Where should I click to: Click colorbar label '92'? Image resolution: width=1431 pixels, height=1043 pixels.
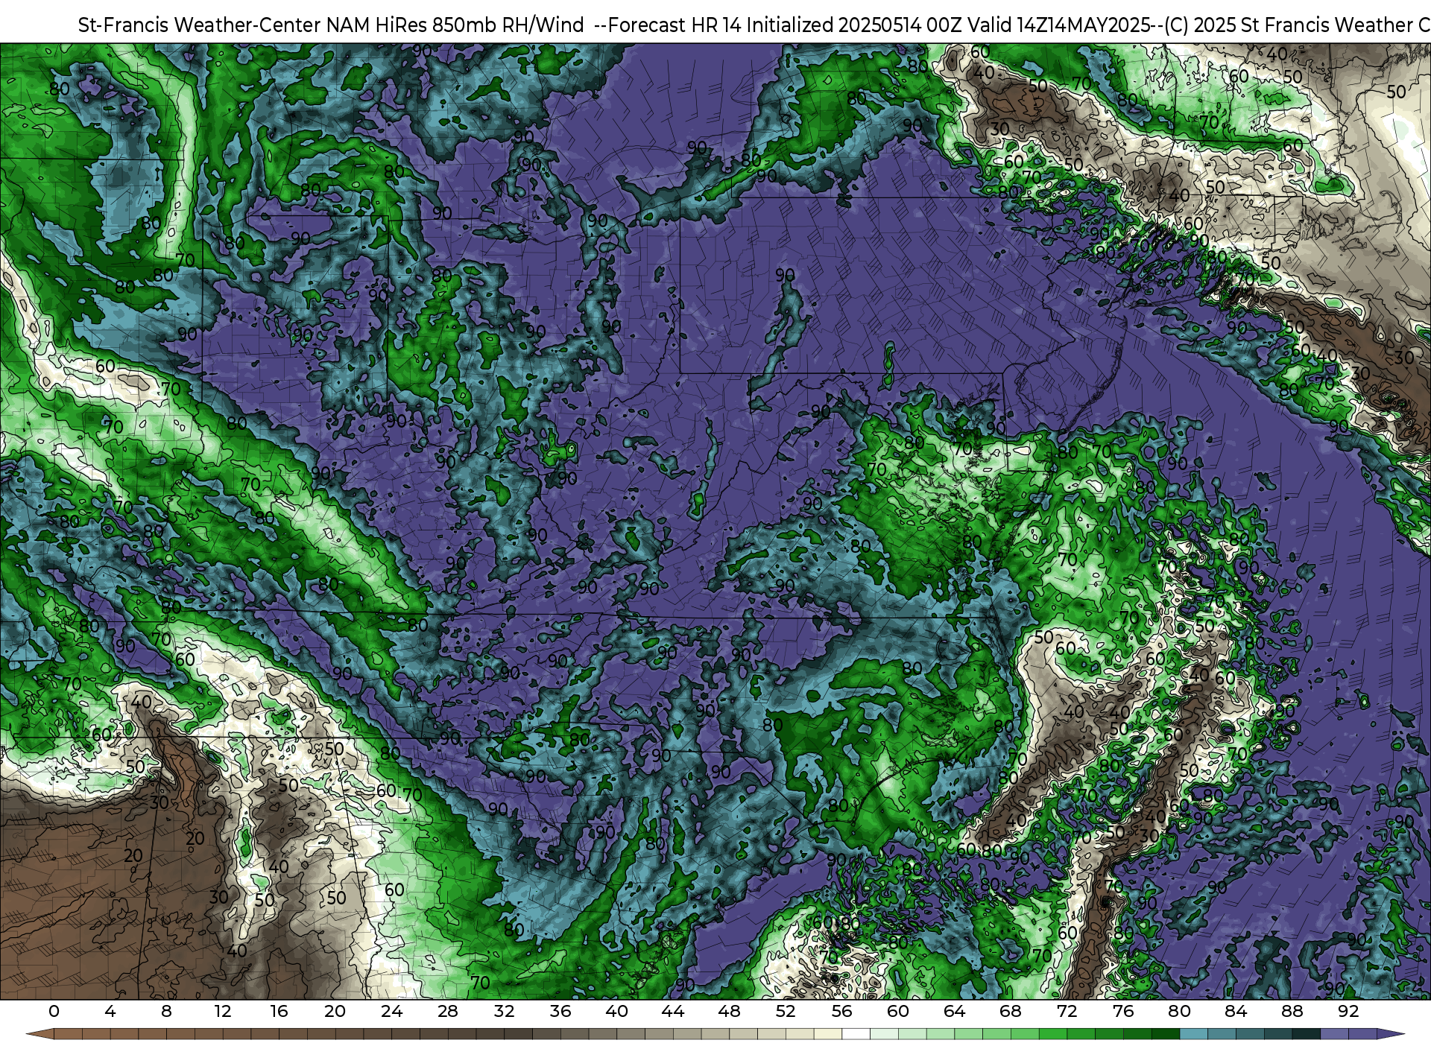click(x=1348, y=1012)
